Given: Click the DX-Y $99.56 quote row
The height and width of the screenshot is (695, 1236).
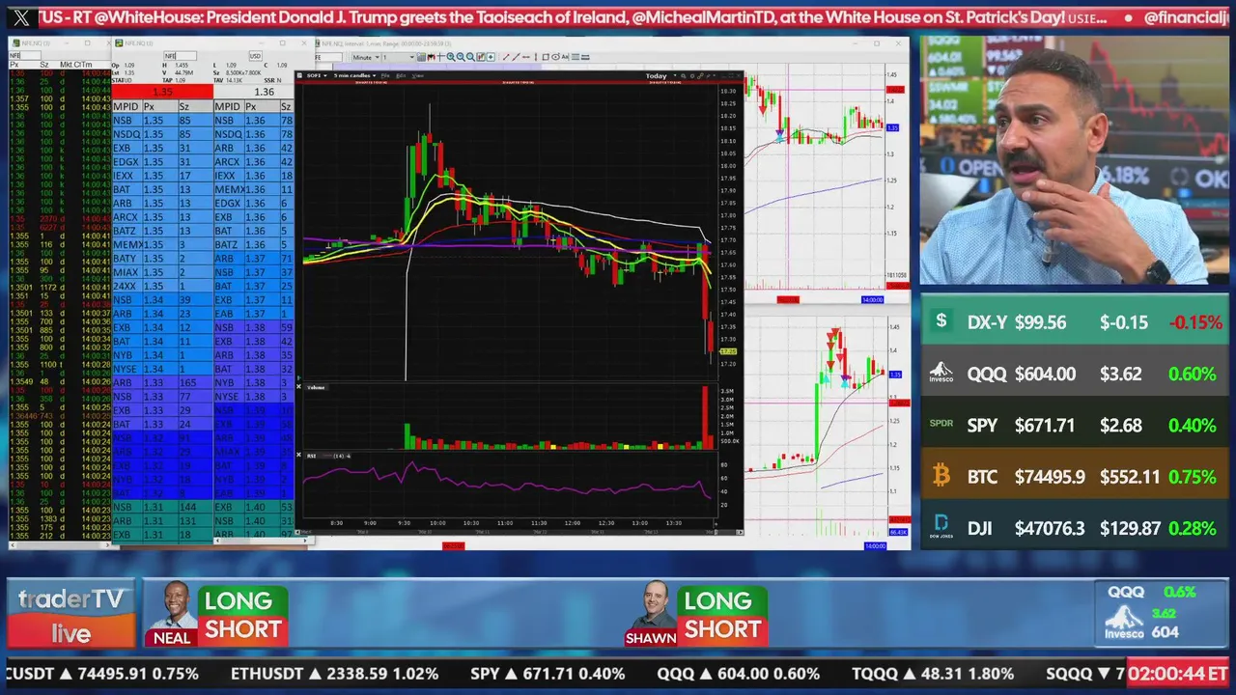Looking at the screenshot, I should [x=1075, y=322].
